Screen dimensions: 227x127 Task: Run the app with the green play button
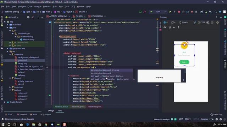coord(170,12)
